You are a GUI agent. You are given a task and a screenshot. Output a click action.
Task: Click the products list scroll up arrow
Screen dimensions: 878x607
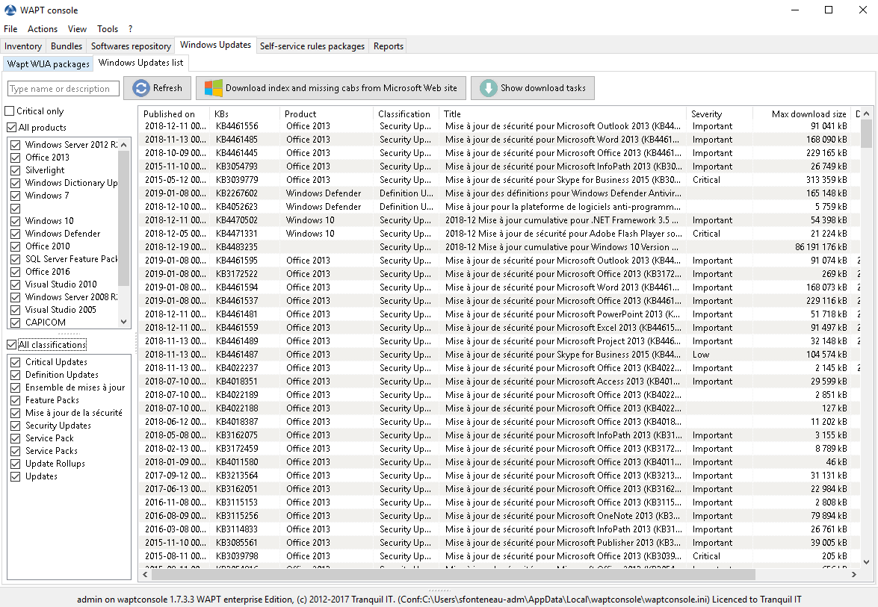[x=124, y=144]
